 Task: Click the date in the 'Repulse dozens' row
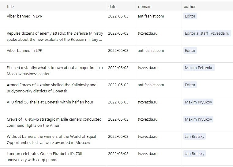pyautogui.click(x=118, y=33)
